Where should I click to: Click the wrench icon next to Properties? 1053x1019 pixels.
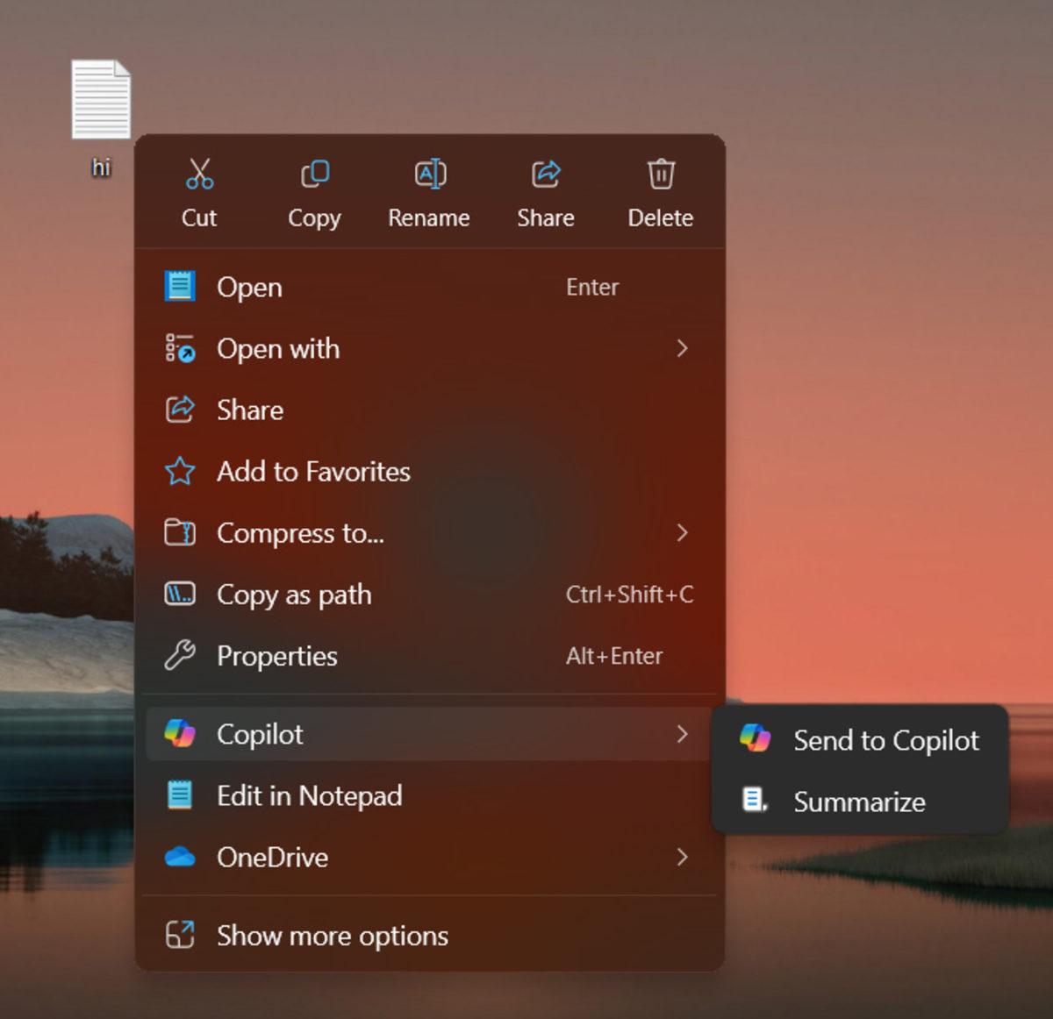point(179,655)
